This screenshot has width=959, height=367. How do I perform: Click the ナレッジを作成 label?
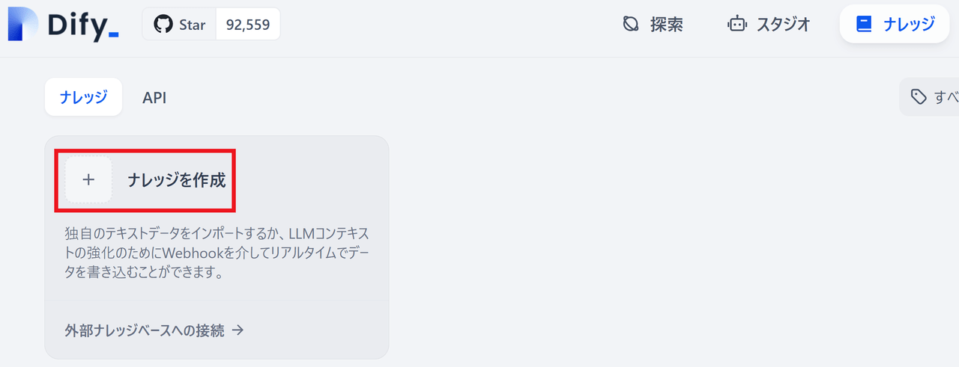177,180
